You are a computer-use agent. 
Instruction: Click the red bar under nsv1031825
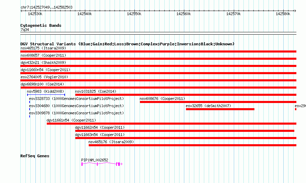[x=186, y=95]
